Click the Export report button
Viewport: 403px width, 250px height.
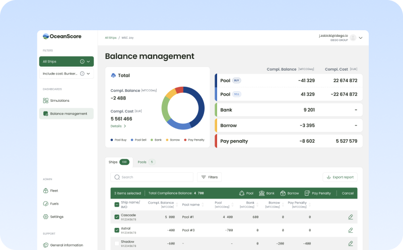click(340, 177)
